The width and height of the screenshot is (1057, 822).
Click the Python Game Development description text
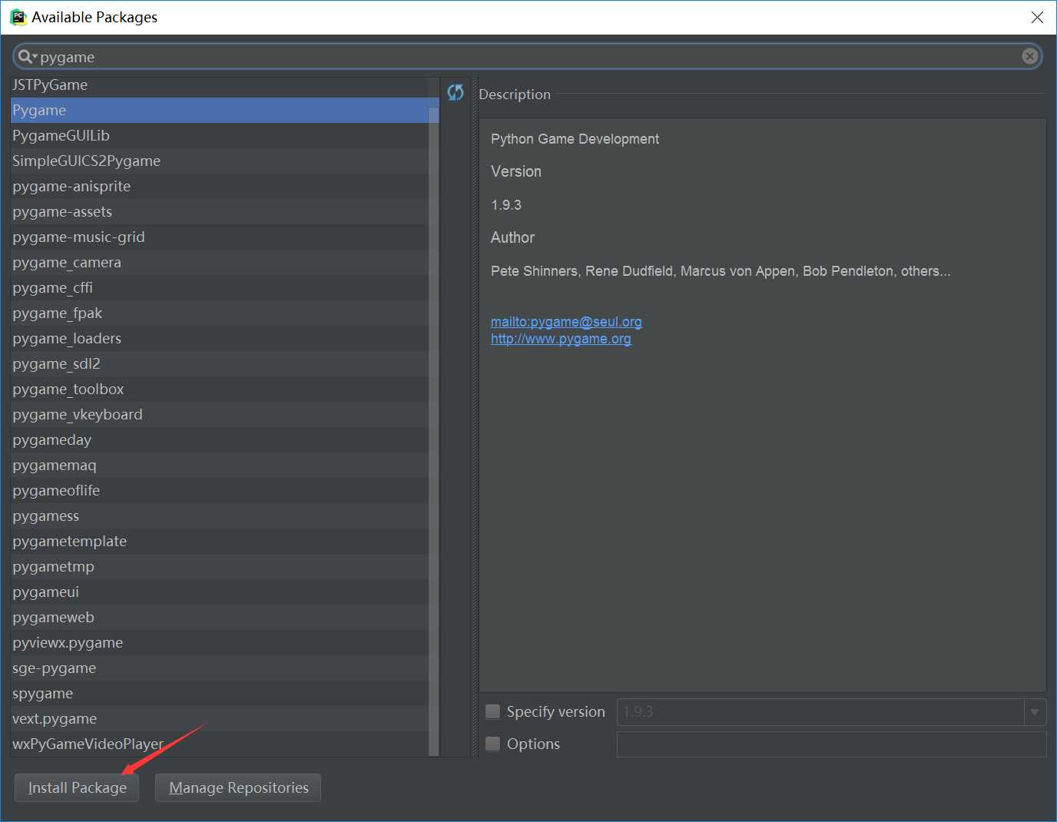click(x=575, y=139)
